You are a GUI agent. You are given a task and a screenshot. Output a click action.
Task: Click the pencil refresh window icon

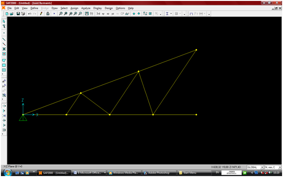(x=41, y=14)
